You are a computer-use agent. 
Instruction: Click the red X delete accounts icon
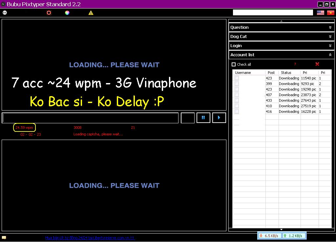(x=317, y=64)
